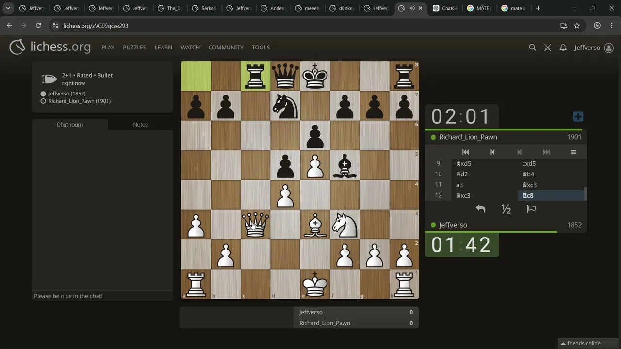The height and width of the screenshot is (349, 621).
Task: Select the white pawn on d4
Action: [285, 195]
